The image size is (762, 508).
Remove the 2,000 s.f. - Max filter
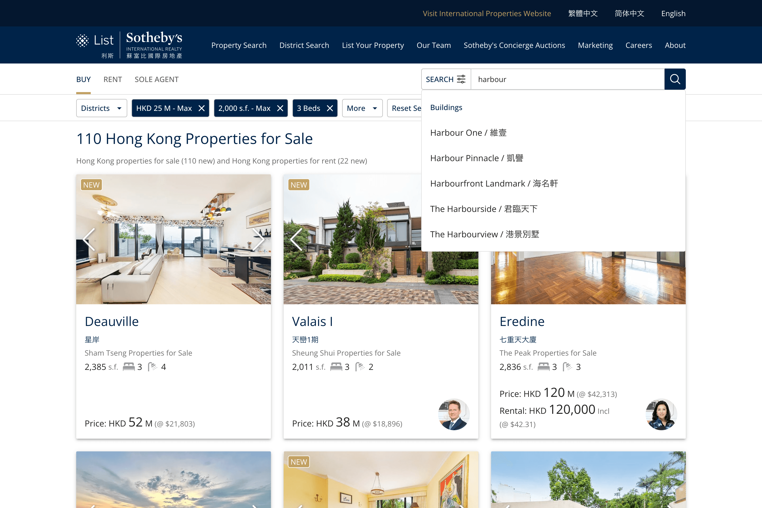281,108
